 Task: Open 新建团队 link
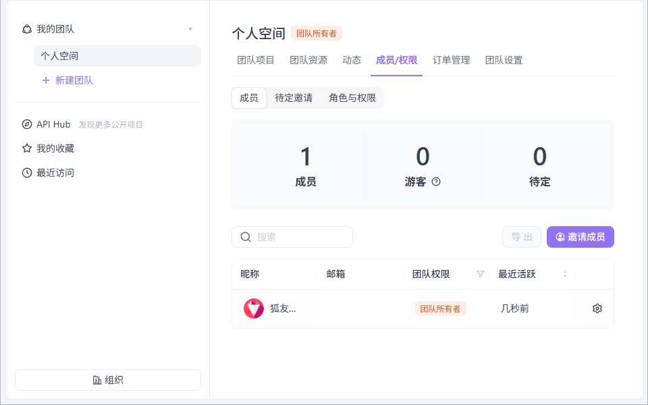click(x=74, y=80)
